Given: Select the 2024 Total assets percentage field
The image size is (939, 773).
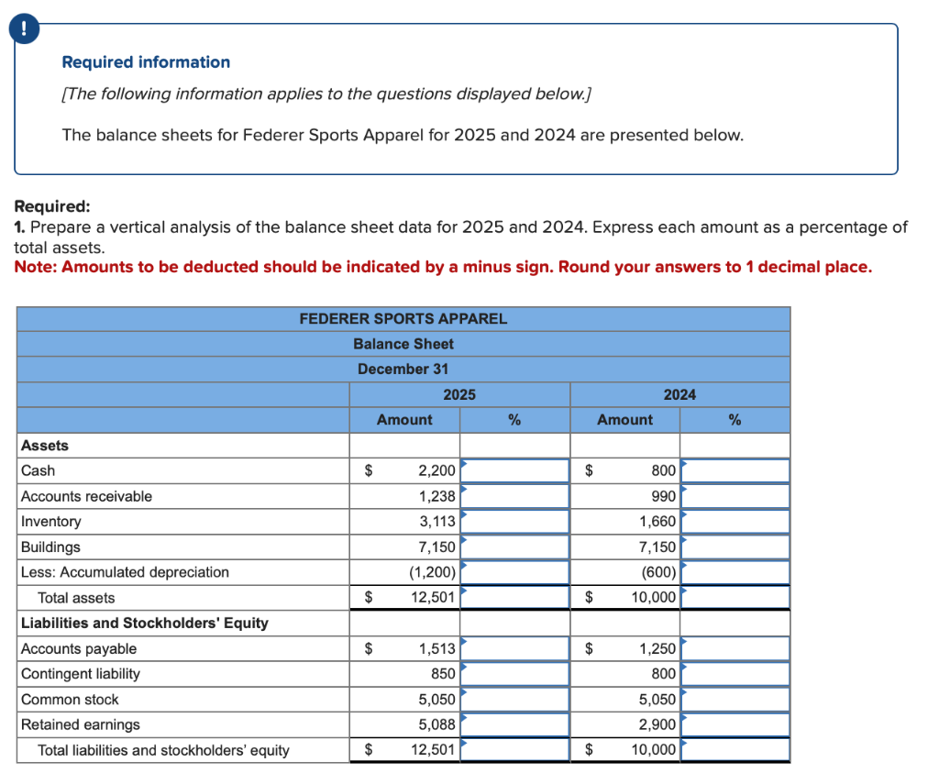Looking at the screenshot, I should pyautogui.click(x=735, y=598).
